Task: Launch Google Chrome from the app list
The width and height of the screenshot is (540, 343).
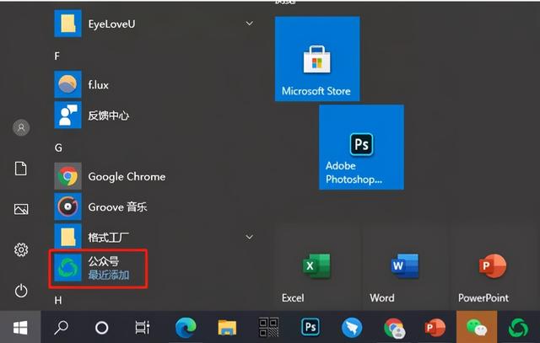Action: (154, 176)
